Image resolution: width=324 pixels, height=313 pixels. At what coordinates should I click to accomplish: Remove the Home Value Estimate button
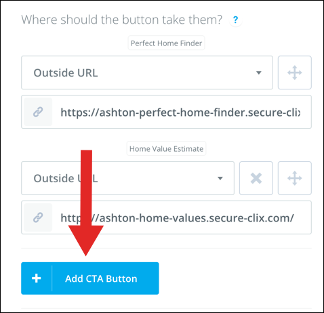pyautogui.click(x=256, y=178)
